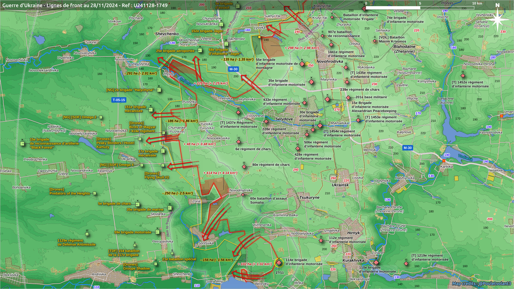Click the 114e brigade red diamond marker

click(279, 263)
